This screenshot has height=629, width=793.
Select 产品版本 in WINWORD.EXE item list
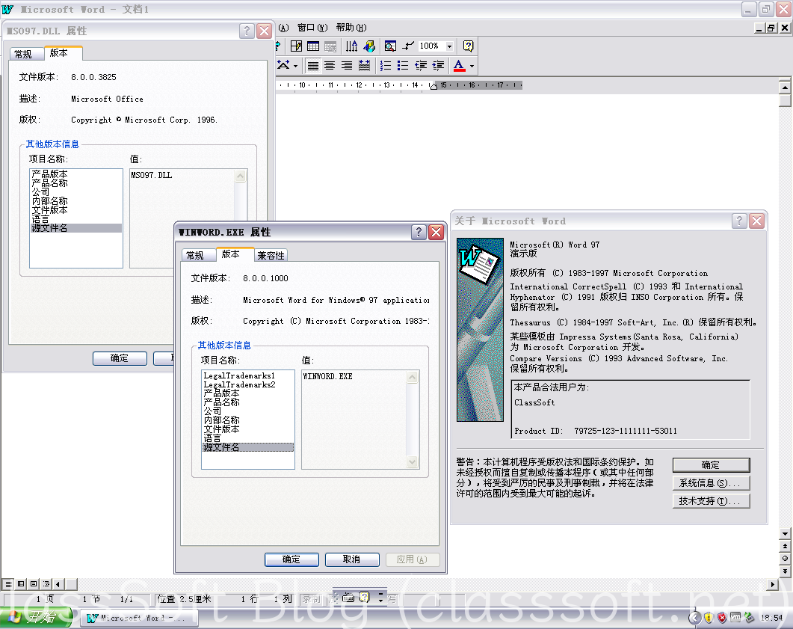click(x=221, y=393)
